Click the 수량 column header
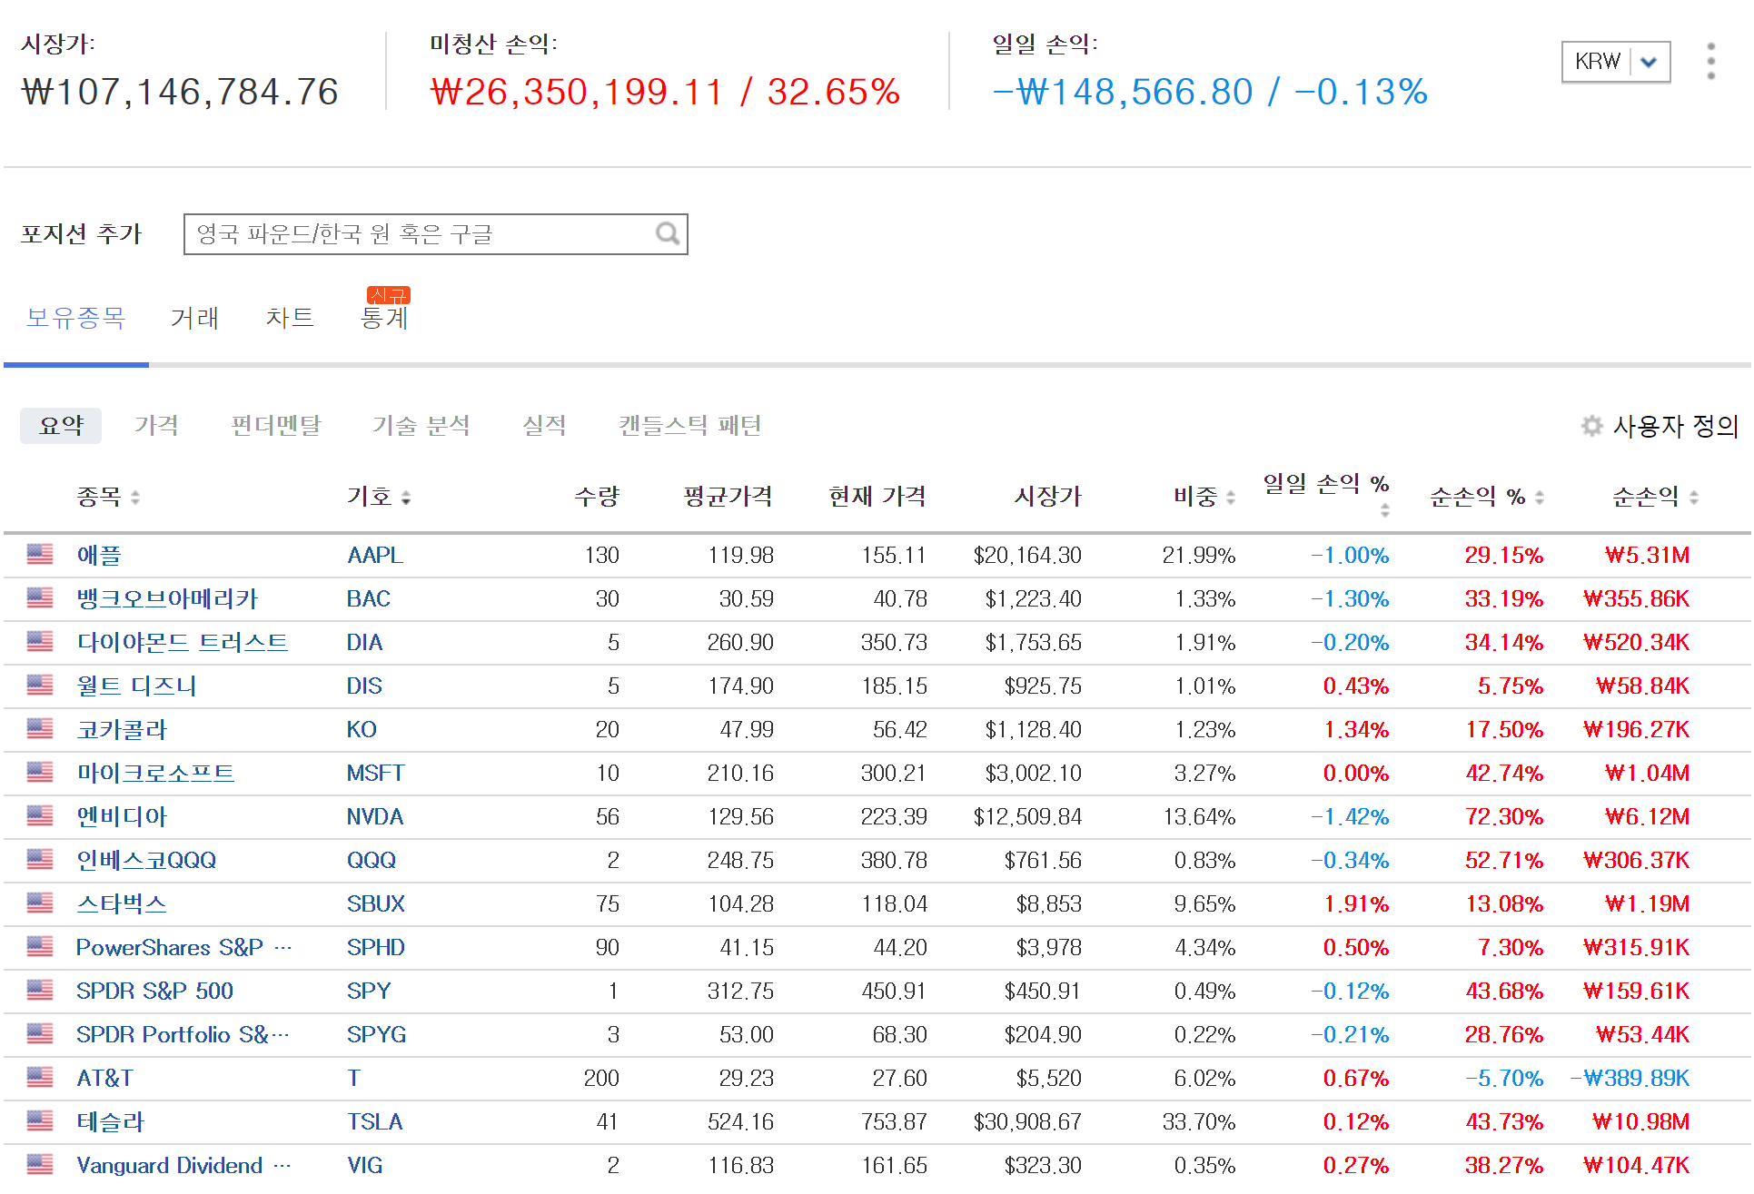This screenshot has height=1194, width=1754. click(597, 497)
